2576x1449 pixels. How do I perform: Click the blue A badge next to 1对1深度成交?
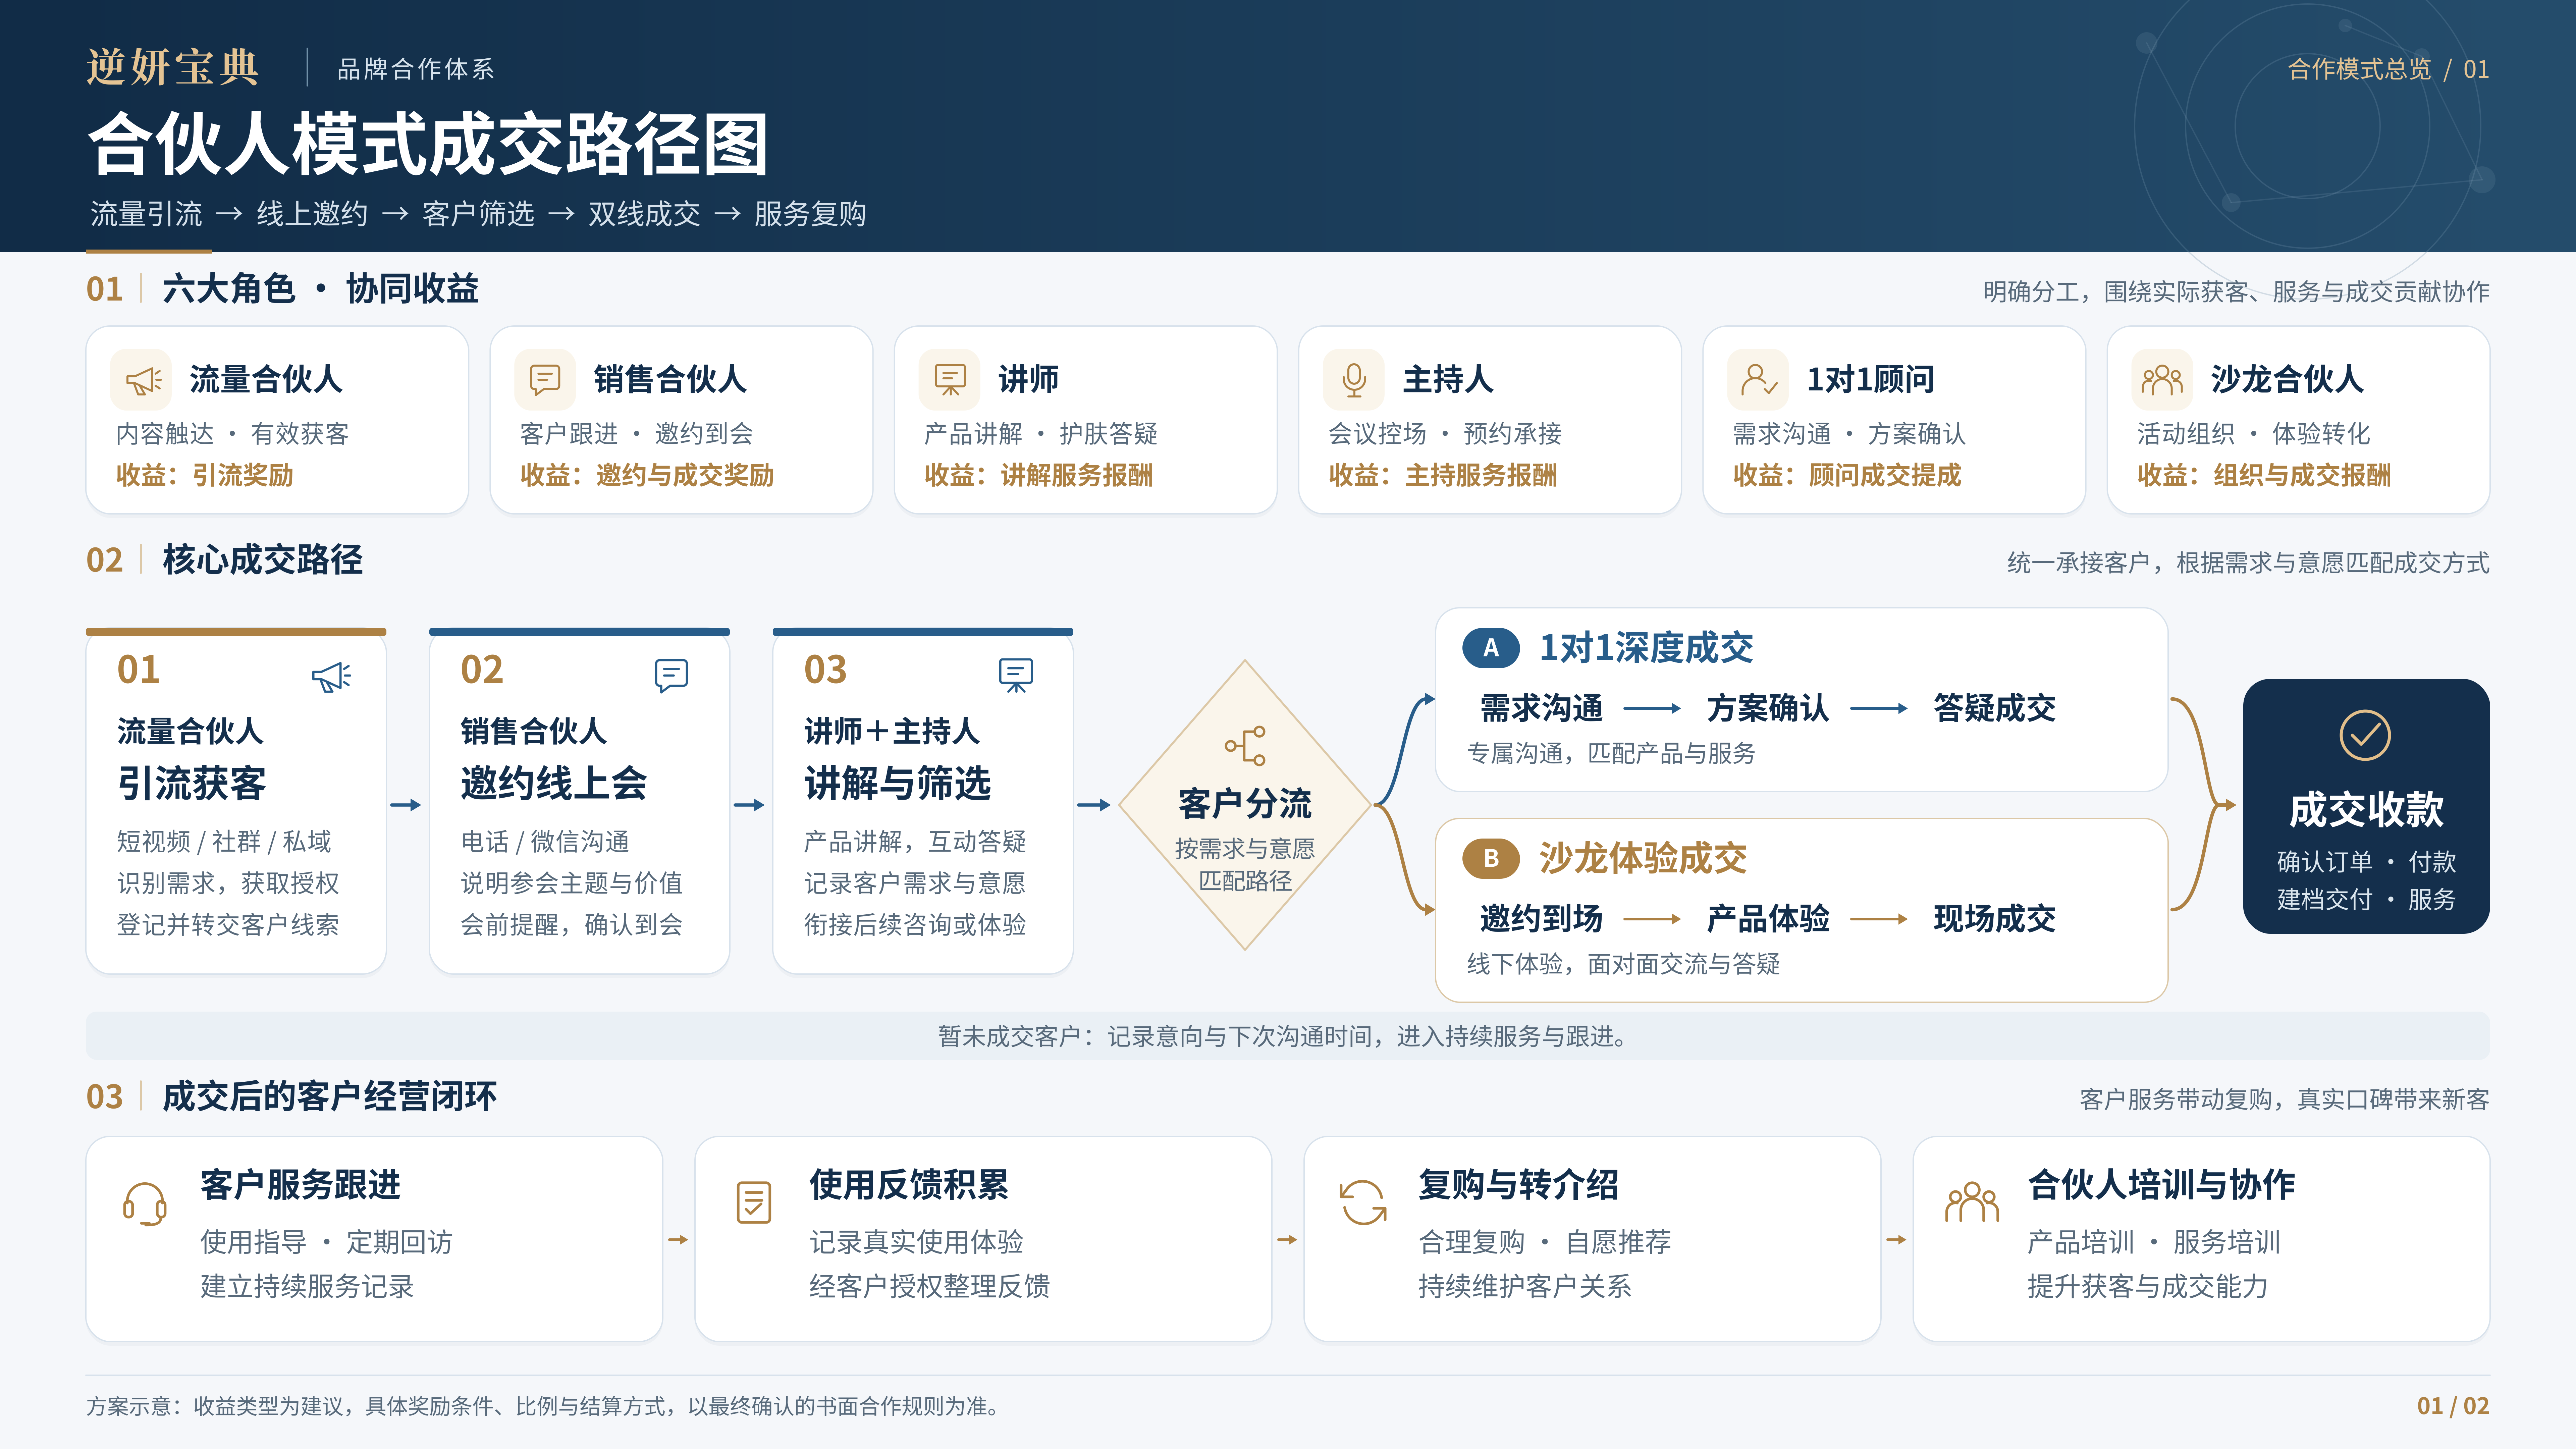pos(1491,648)
